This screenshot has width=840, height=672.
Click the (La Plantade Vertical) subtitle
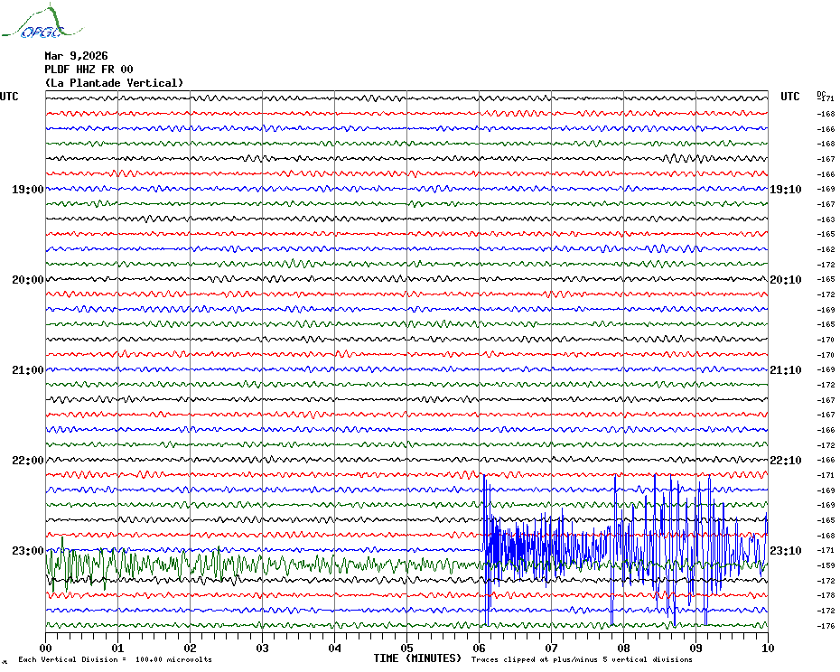pyautogui.click(x=114, y=83)
